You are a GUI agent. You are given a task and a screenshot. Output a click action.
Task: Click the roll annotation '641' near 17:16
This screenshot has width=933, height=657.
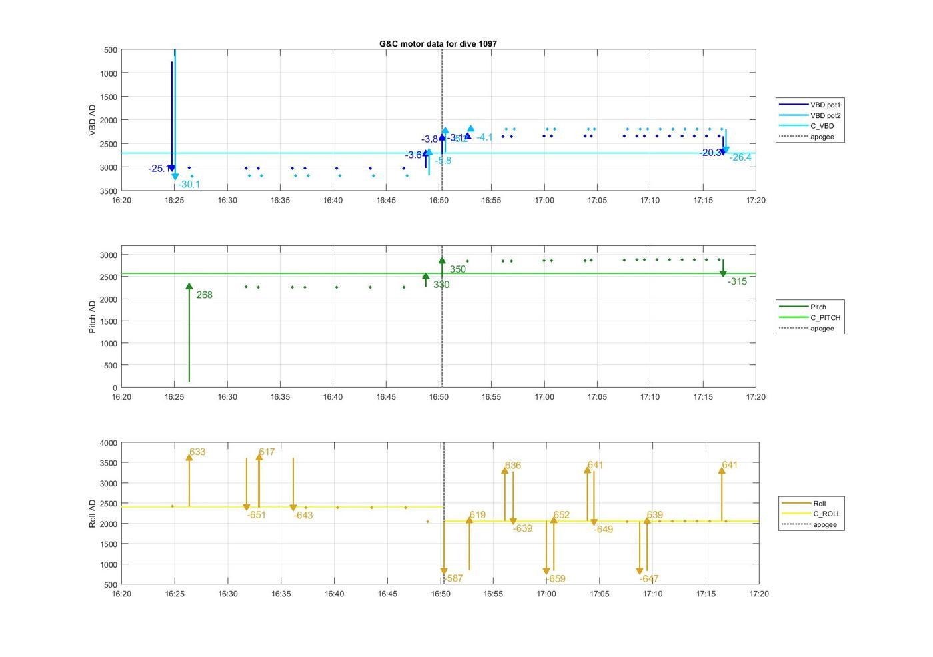730,465
